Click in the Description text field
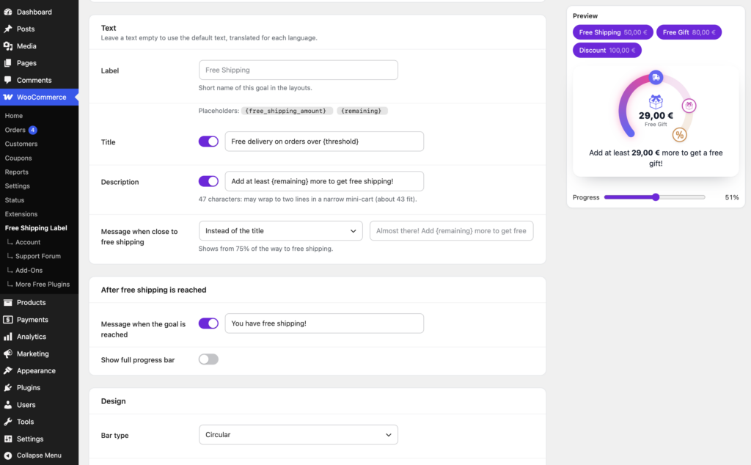 tap(324, 181)
